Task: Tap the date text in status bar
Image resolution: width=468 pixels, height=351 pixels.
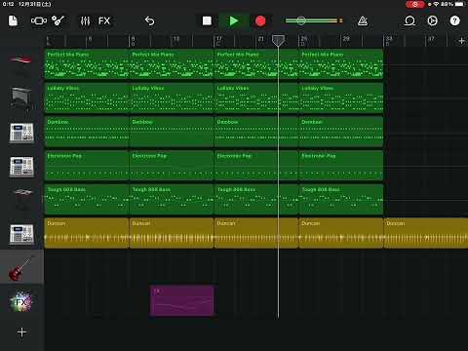Action: [x=34, y=4]
